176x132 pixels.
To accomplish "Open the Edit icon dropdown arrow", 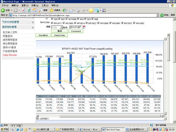I will tap(87, 11).
